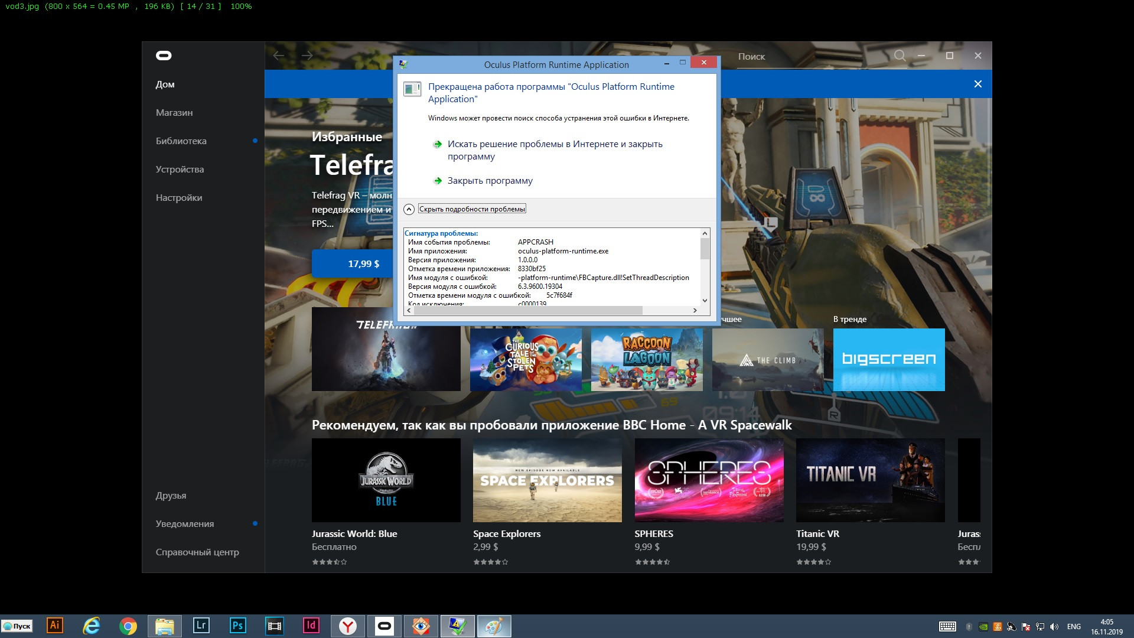Launch Google Chrome from taskbar
The width and height of the screenshot is (1134, 638).
[x=128, y=626]
